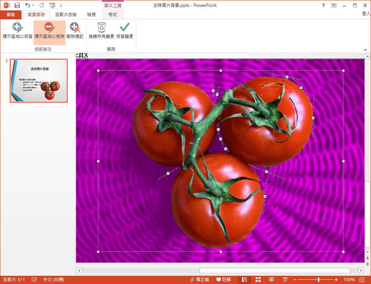Click the left-middle selection handle
371x284 pixels.
tap(98, 161)
